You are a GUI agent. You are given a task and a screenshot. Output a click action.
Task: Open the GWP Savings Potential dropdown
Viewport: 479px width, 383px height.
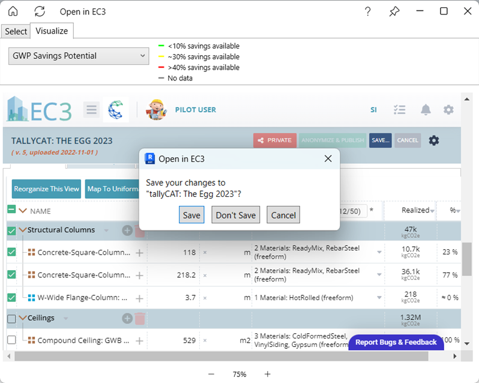[79, 56]
